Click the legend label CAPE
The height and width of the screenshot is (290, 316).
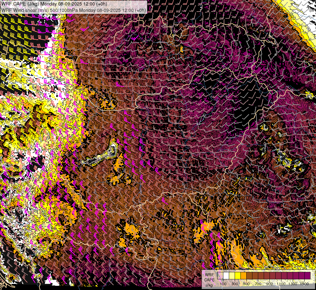(x=209, y=280)
